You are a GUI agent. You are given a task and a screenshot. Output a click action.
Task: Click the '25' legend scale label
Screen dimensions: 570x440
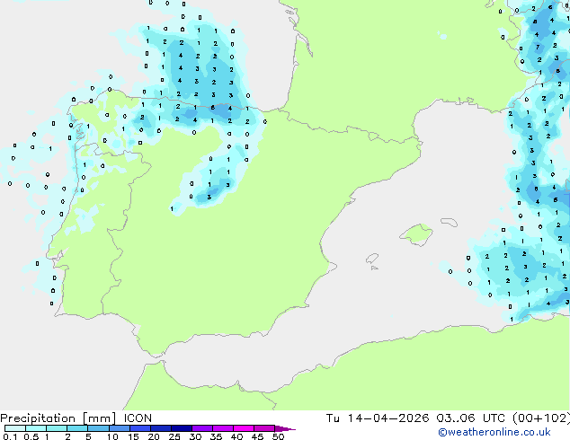pyautogui.click(x=174, y=436)
